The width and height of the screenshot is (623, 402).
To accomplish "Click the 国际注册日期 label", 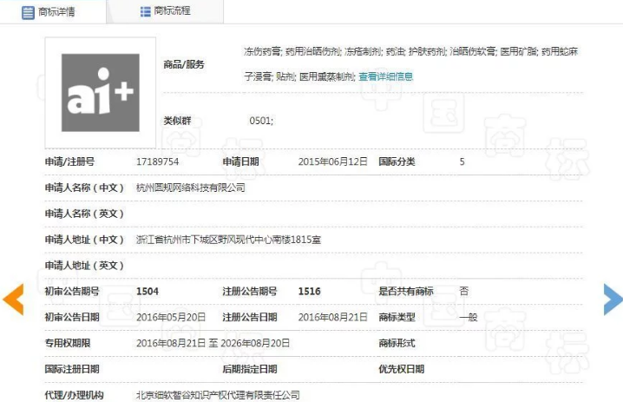I will (72, 369).
